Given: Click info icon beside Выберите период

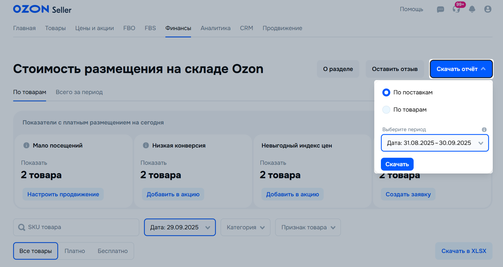Looking at the screenshot, I should 484,130.
